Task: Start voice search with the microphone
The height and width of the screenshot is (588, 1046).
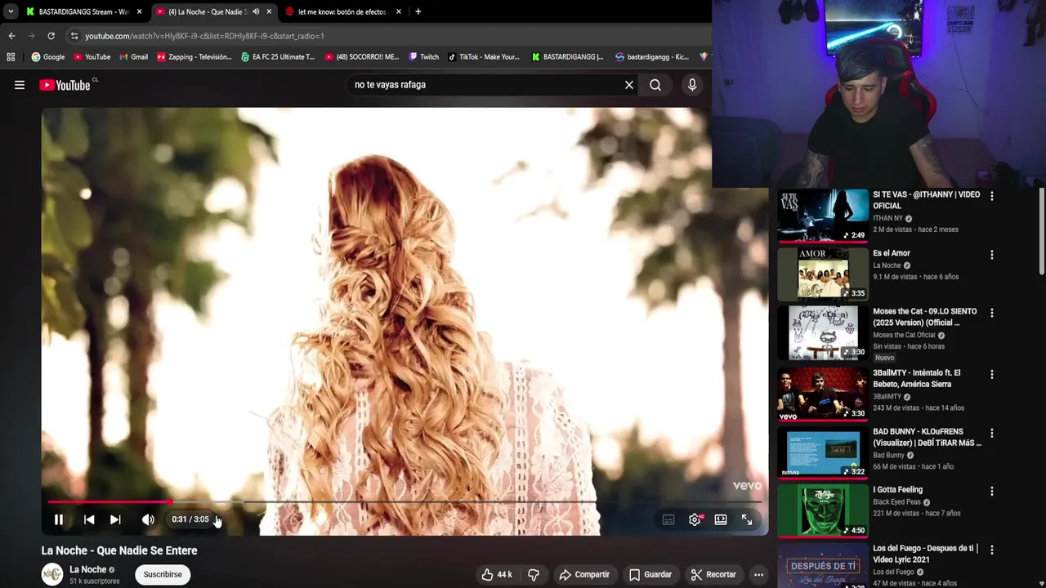Action: (692, 85)
